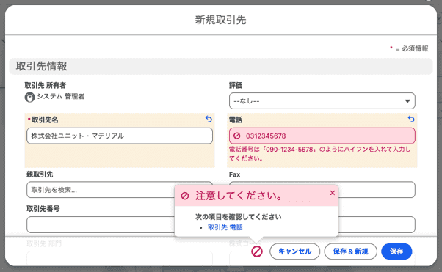Click the error icon beside the キャンセル button
Image resolution: width=442 pixels, height=272 pixels.
click(x=257, y=251)
